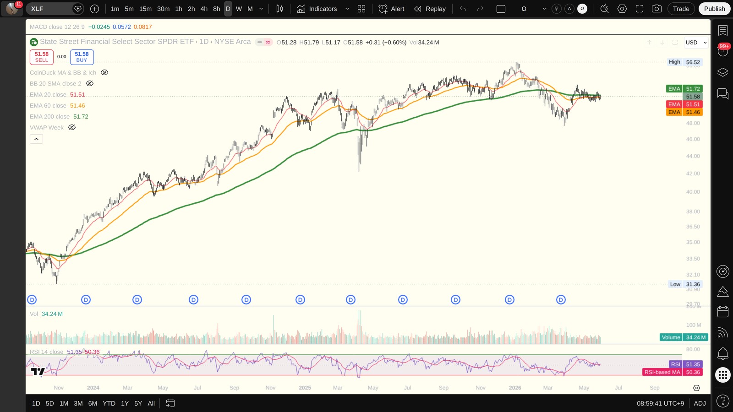This screenshot has height=412, width=733.
Task: Toggle visibility of CoinDuck MA & BB indicator
Action: (x=104, y=72)
